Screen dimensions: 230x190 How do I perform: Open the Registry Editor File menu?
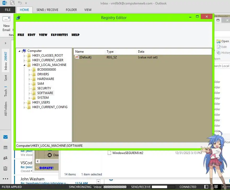click(21, 35)
